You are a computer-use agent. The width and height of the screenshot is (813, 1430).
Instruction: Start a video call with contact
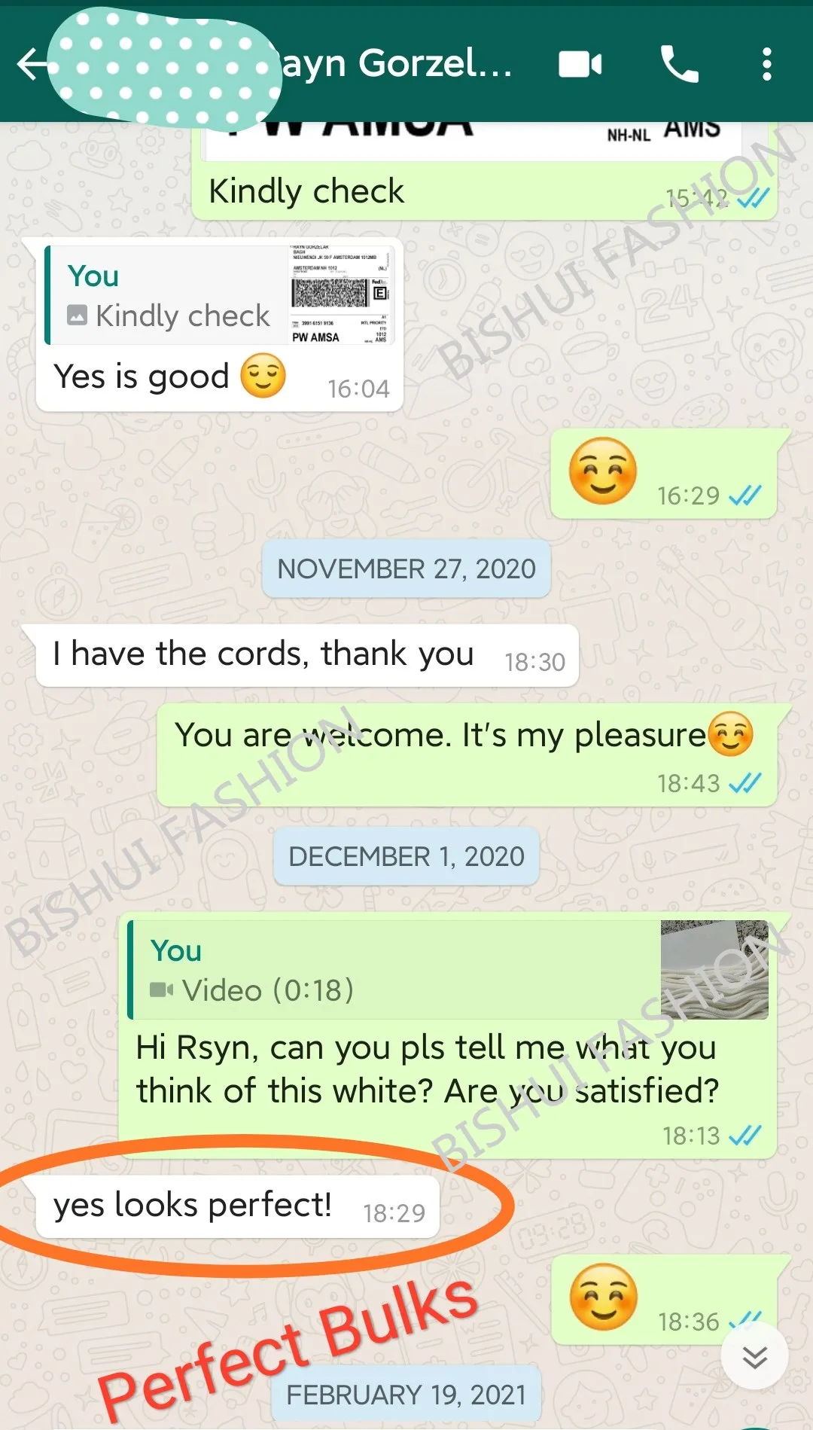pos(580,65)
